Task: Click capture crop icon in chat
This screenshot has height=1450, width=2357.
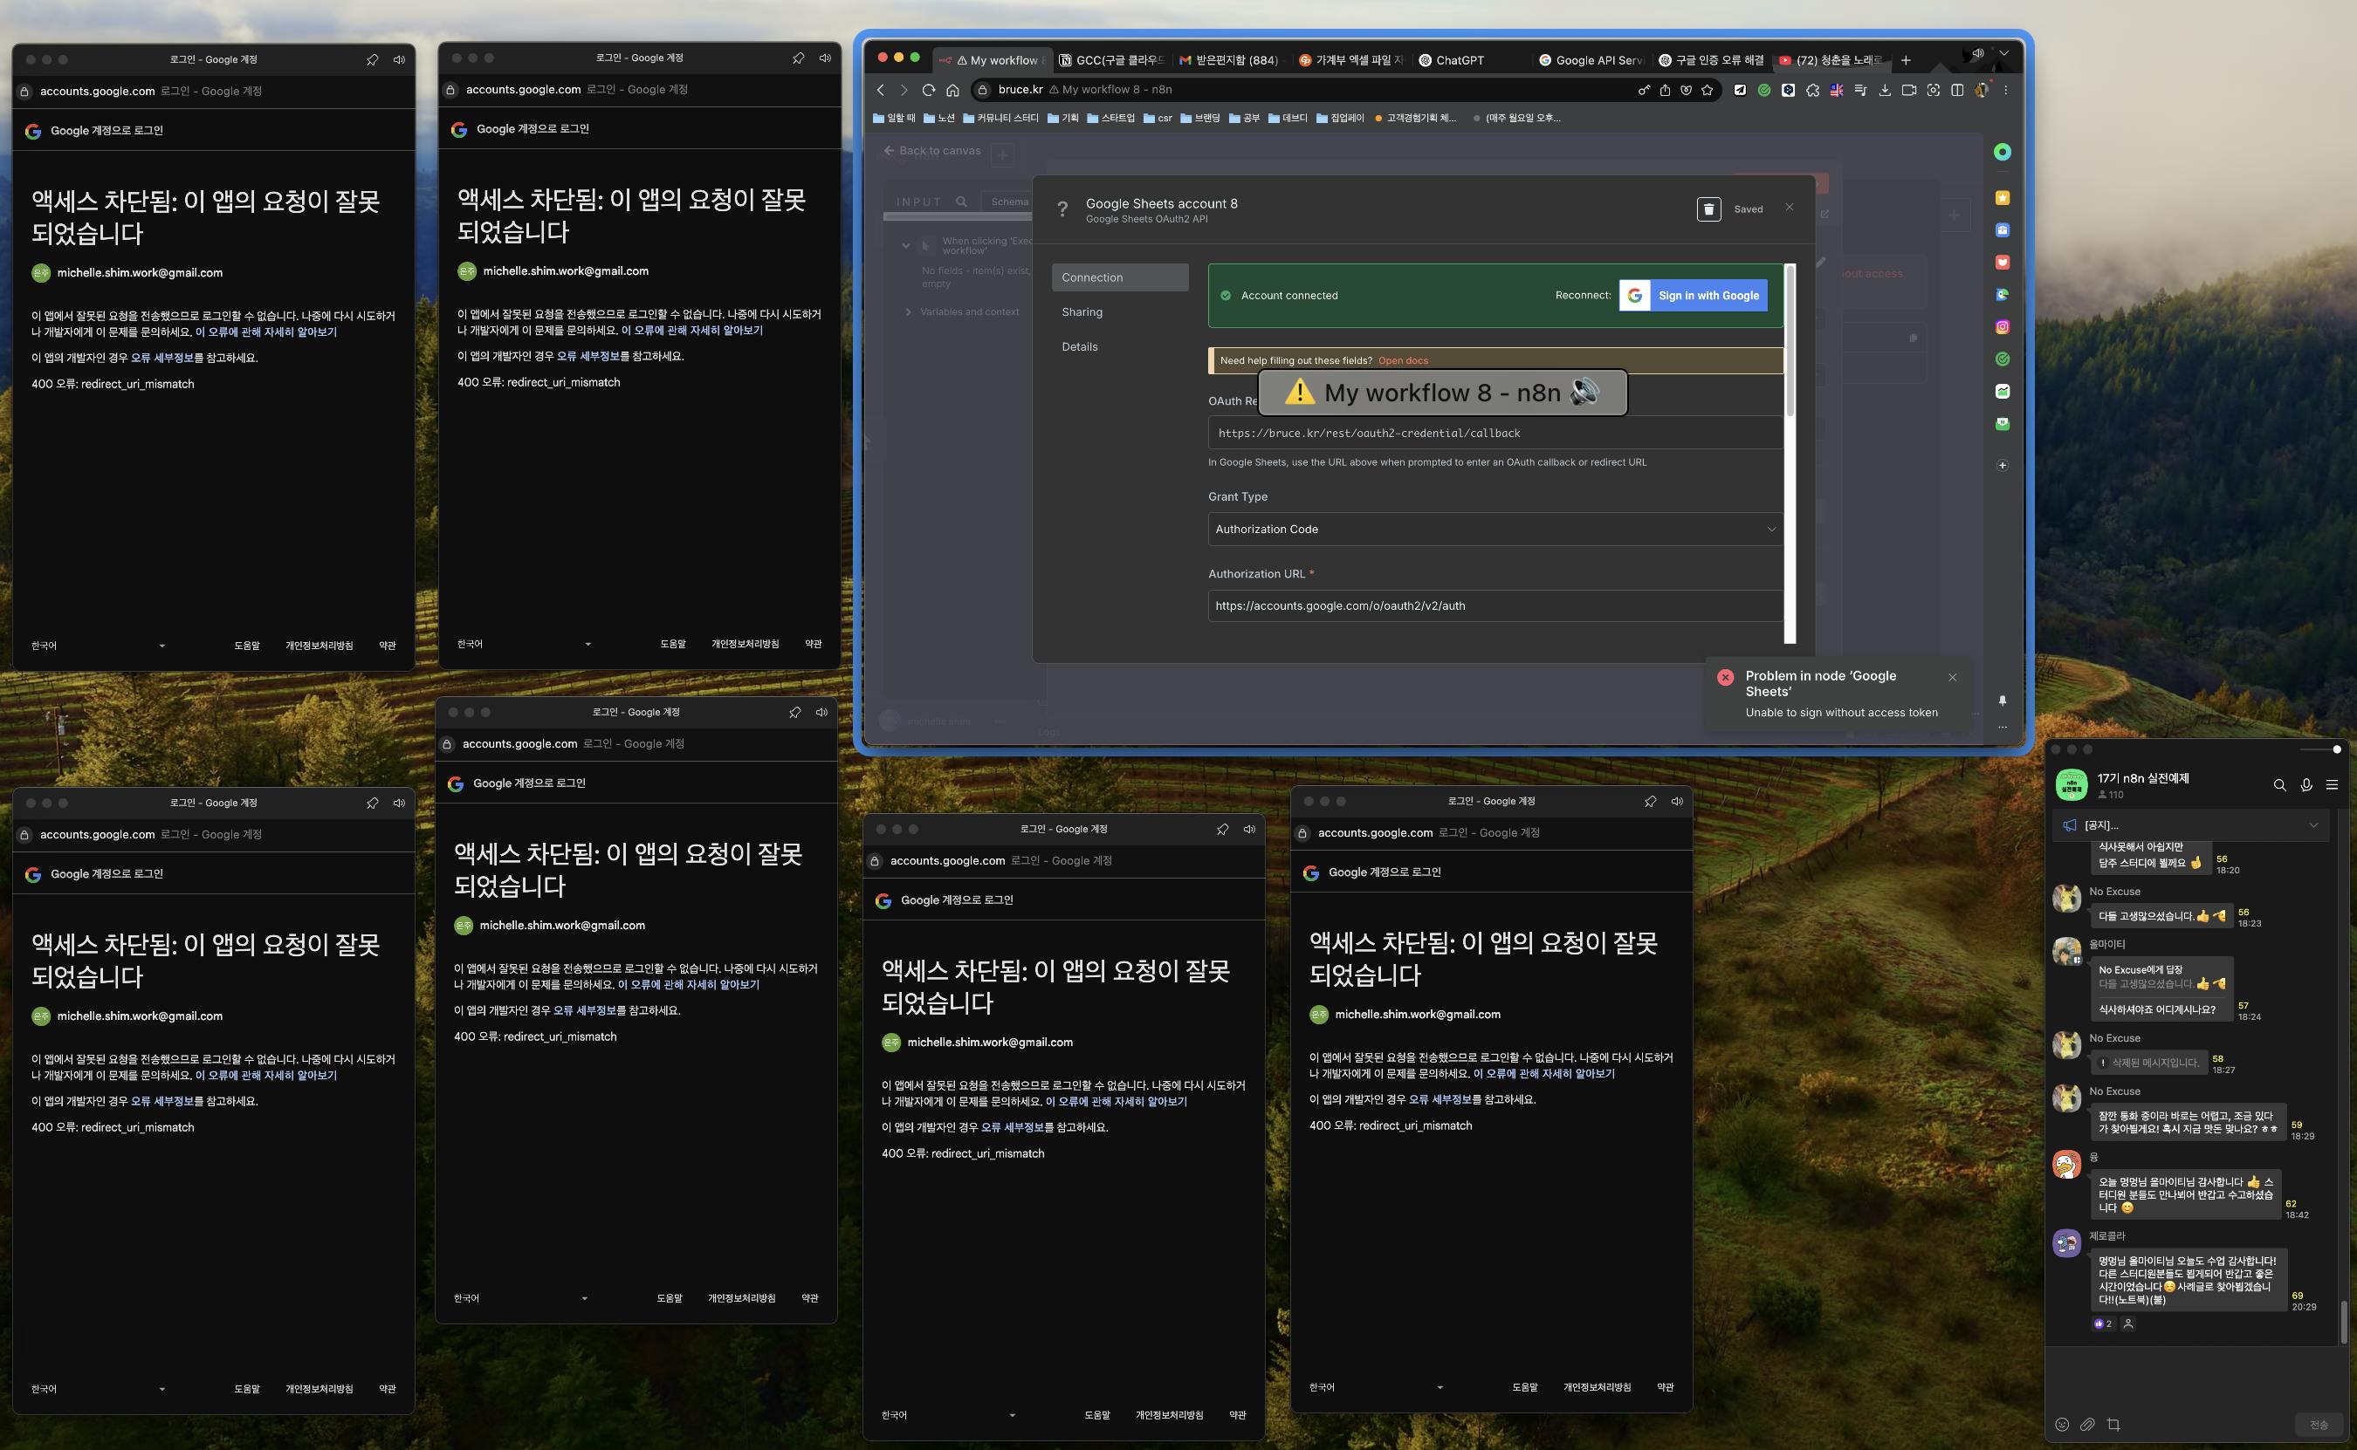Action: [2113, 1424]
